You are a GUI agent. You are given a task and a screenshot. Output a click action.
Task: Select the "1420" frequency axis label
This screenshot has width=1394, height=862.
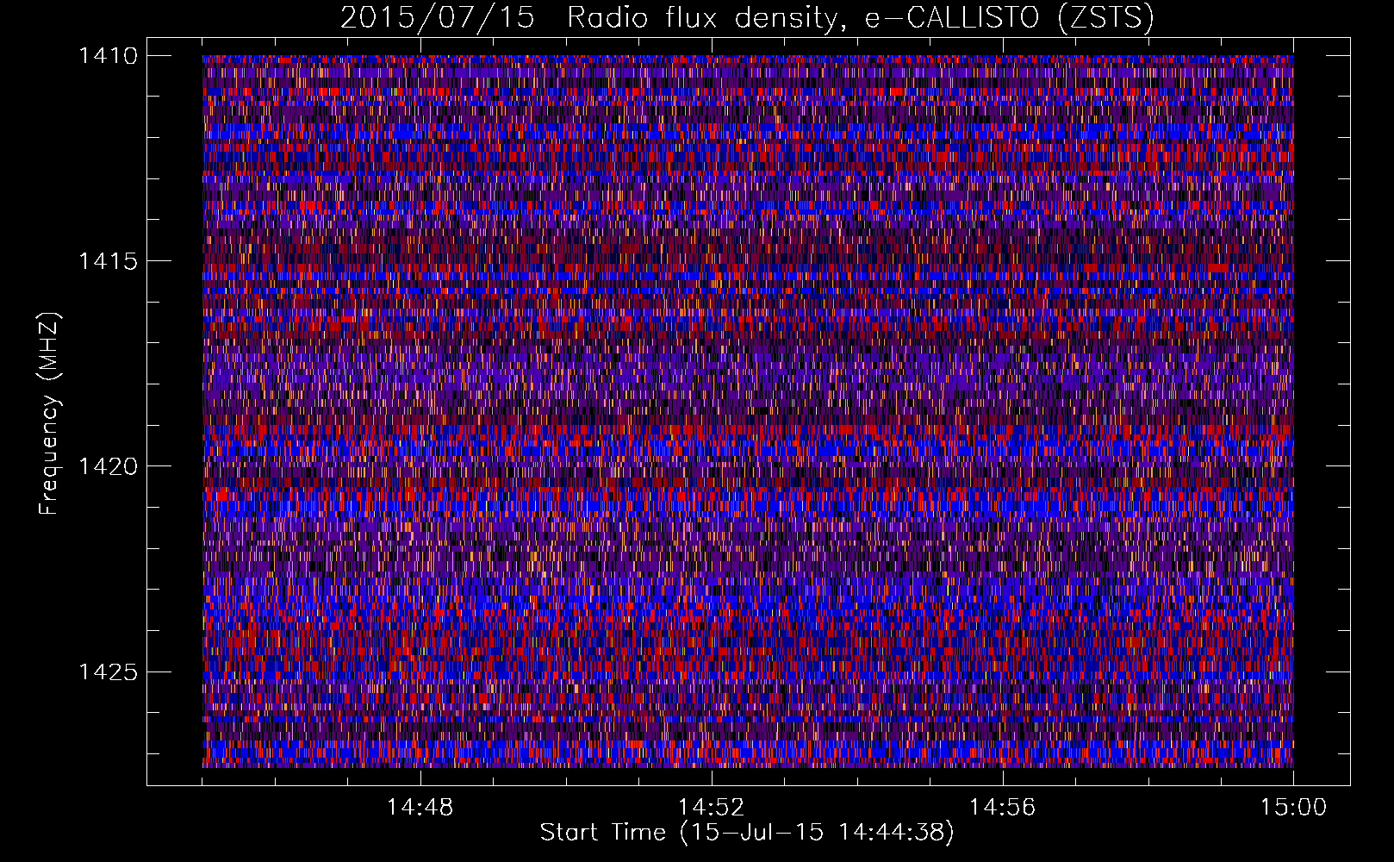pos(108,466)
